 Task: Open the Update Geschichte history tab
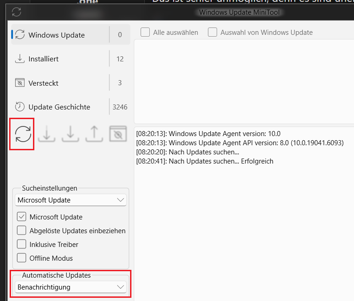pyautogui.click(x=71, y=107)
